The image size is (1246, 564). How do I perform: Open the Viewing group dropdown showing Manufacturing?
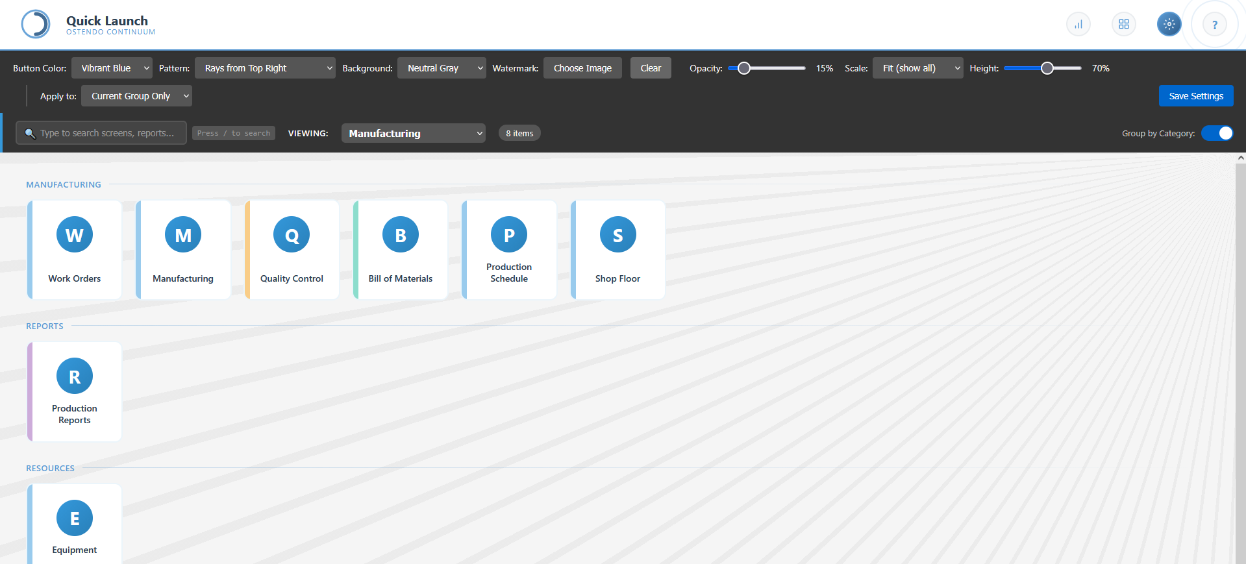413,133
